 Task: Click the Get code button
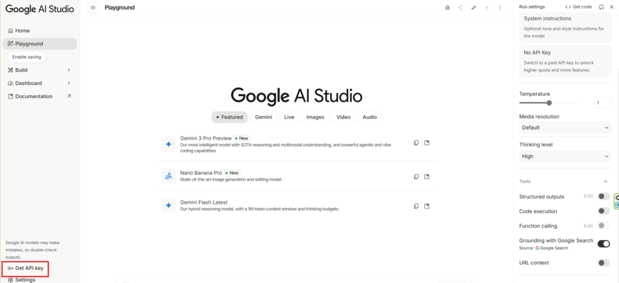click(578, 7)
